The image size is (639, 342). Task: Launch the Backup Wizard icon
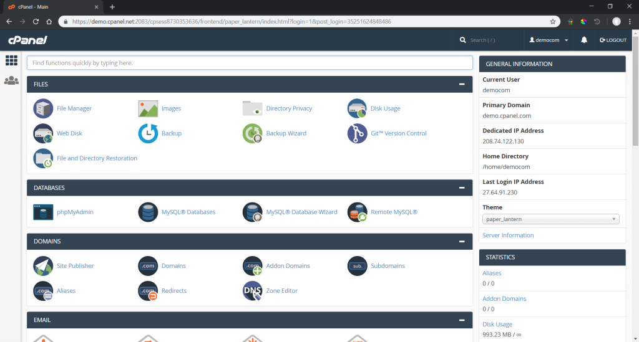click(252, 133)
